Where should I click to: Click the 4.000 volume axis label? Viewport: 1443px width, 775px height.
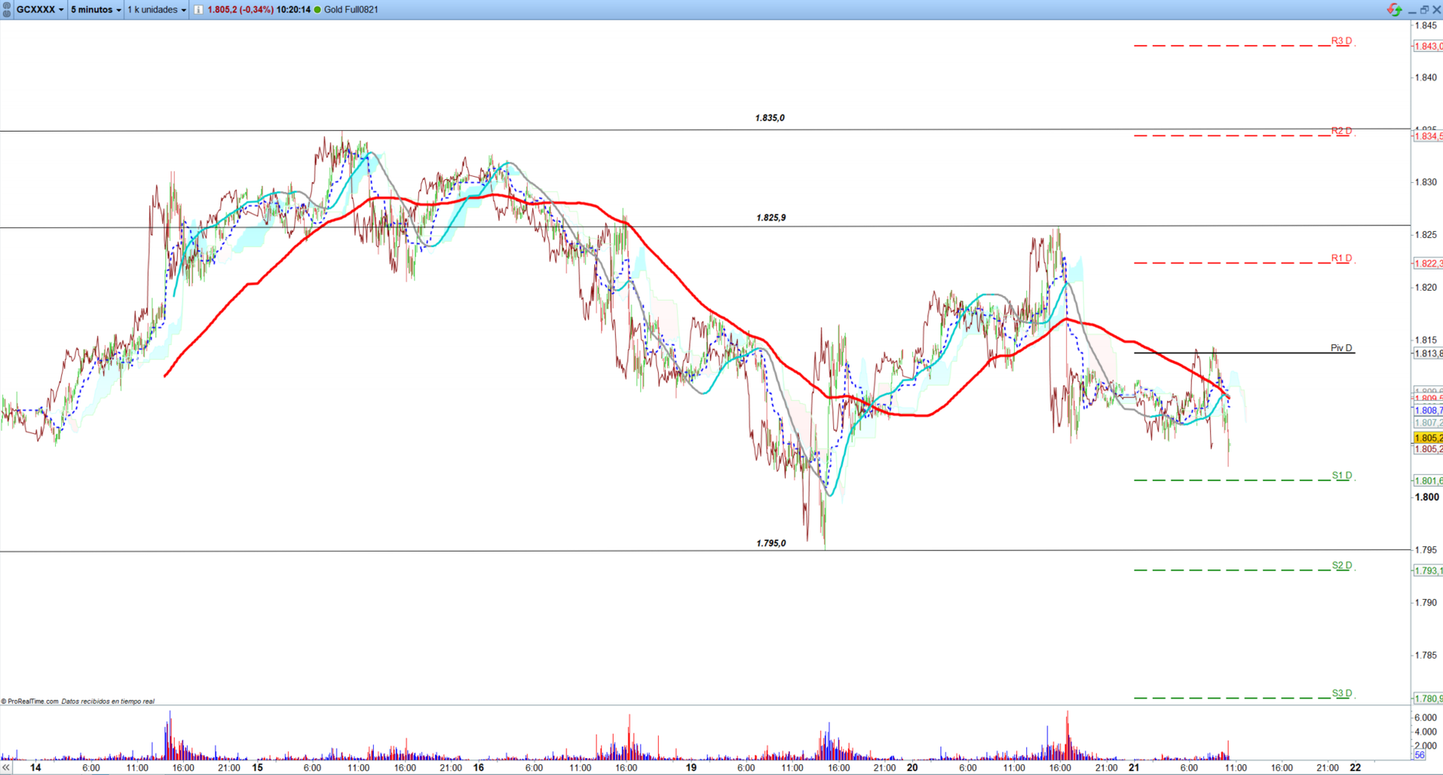pyautogui.click(x=1426, y=732)
